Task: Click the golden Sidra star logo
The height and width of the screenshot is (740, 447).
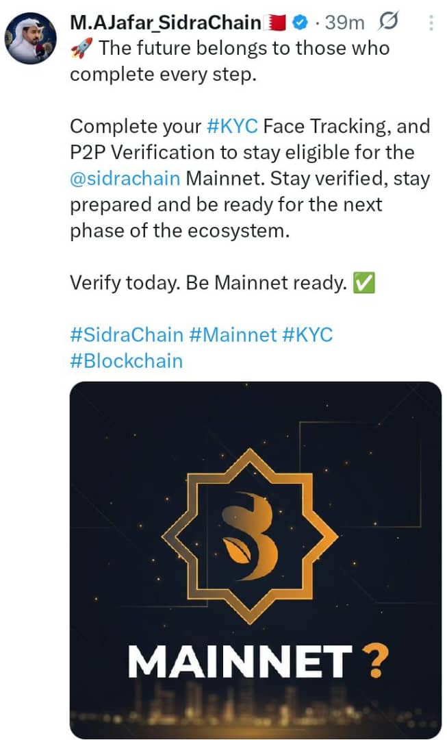Action: [249, 536]
